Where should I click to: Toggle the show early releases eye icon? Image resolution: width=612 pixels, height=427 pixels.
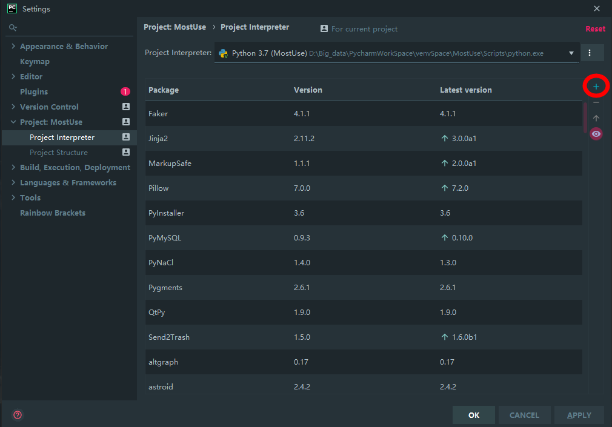pos(596,134)
